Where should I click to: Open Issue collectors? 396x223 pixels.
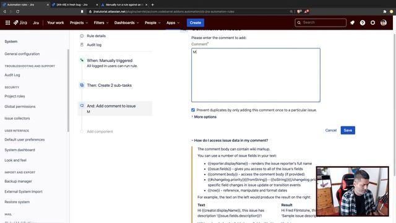(x=17, y=118)
